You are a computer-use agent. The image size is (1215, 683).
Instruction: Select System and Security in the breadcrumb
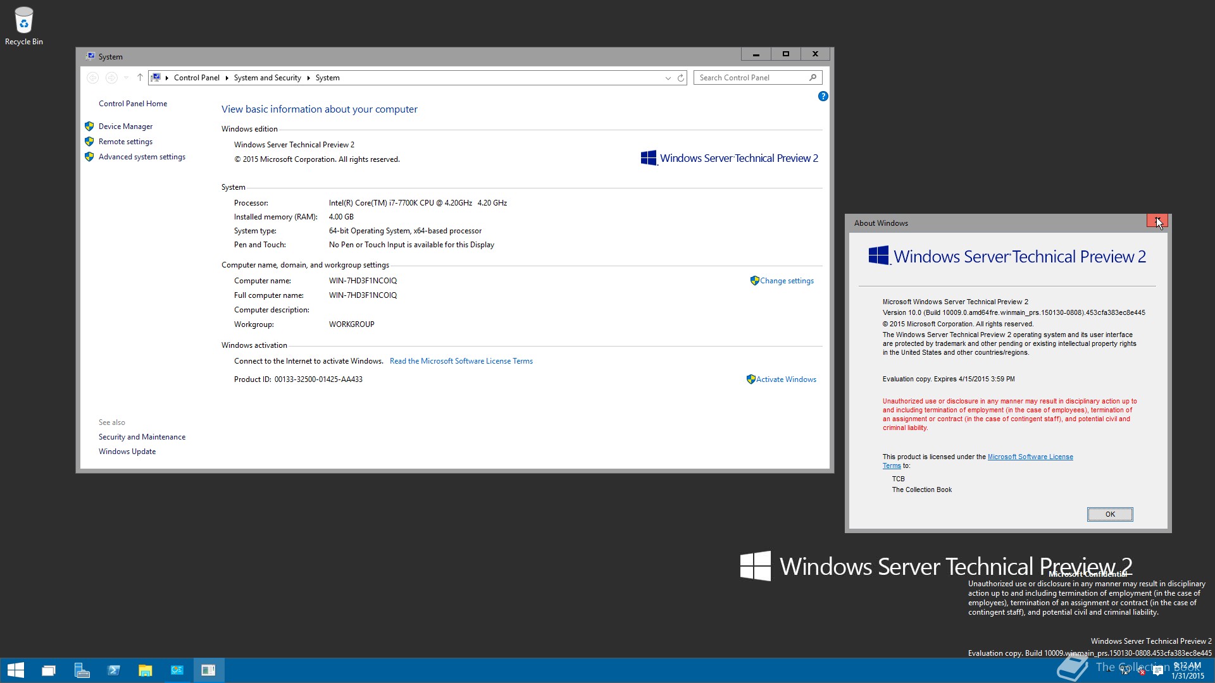(x=268, y=78)
